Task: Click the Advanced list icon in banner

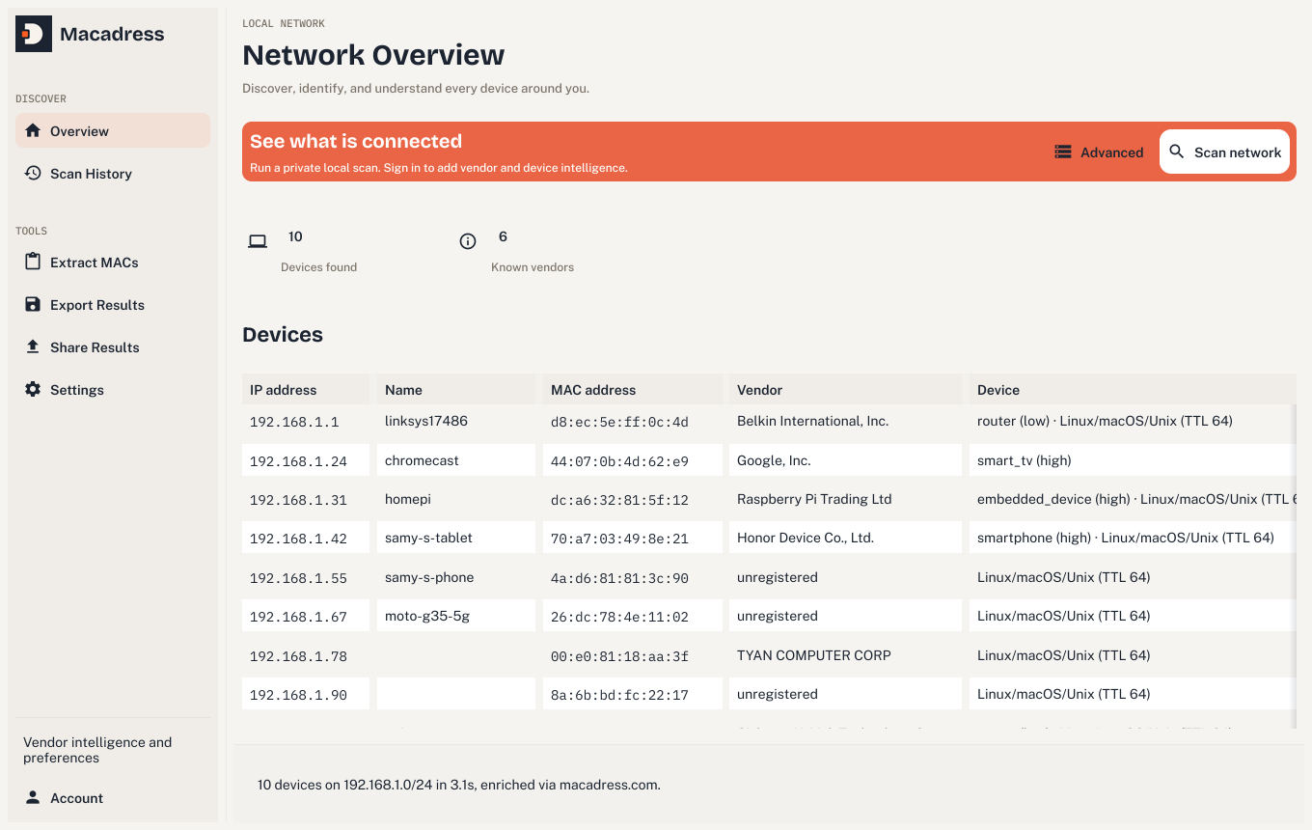Action: (1063, 152)
